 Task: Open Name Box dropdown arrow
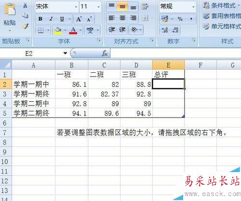65,53
